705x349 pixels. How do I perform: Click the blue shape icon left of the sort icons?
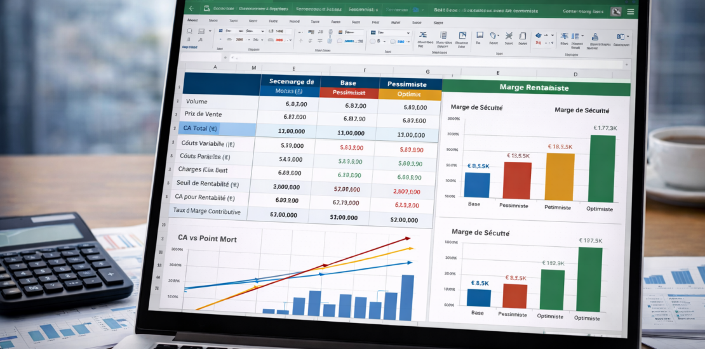538,35
